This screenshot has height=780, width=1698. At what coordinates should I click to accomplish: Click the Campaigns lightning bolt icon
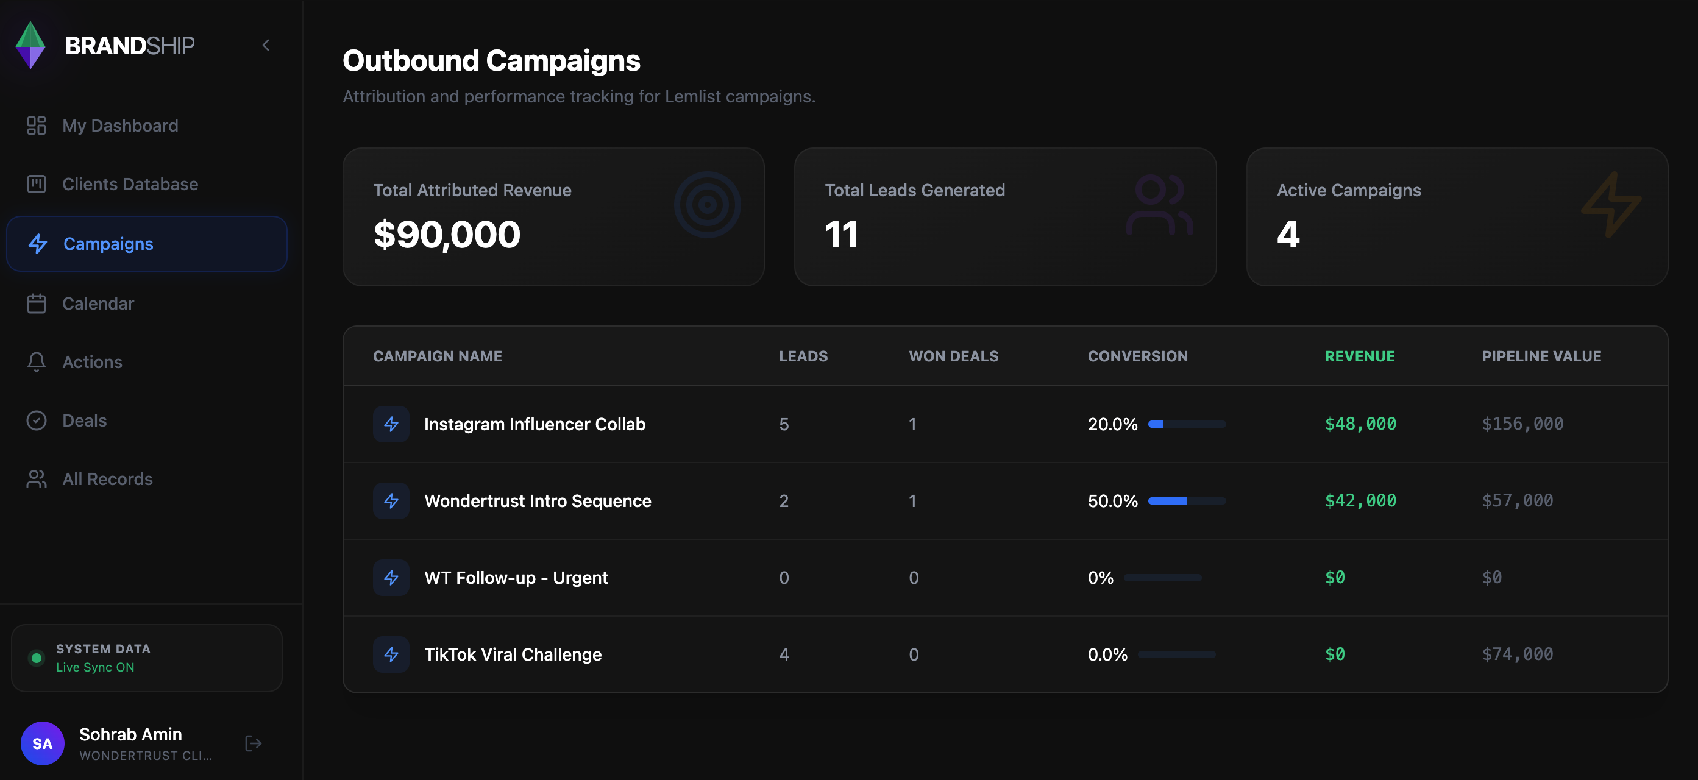click(x=37, y=244)
